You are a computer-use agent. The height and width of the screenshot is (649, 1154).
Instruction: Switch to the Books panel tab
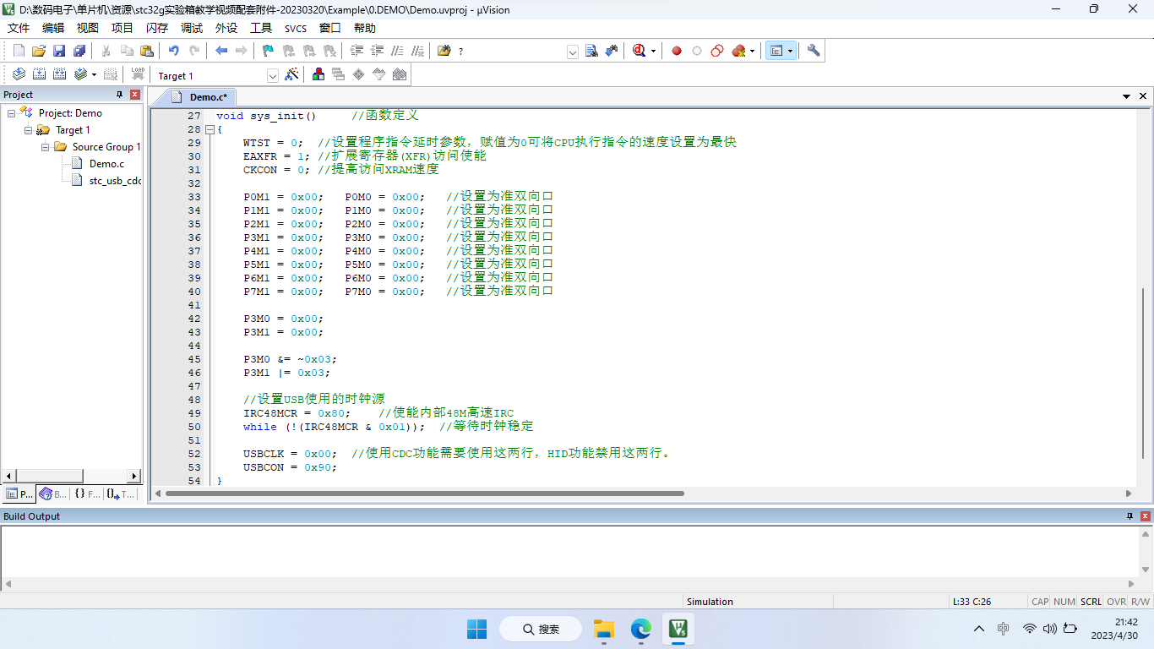(x=52, y=494)
